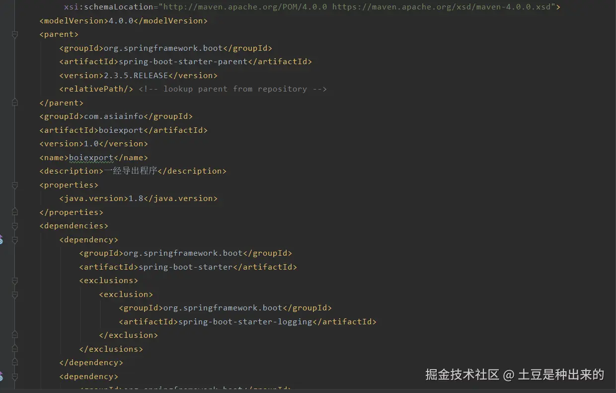Click fold-end marker at closing properties tag
This screenshot has height=393, width=616.
pyautogui.click(x=14, y=212)
